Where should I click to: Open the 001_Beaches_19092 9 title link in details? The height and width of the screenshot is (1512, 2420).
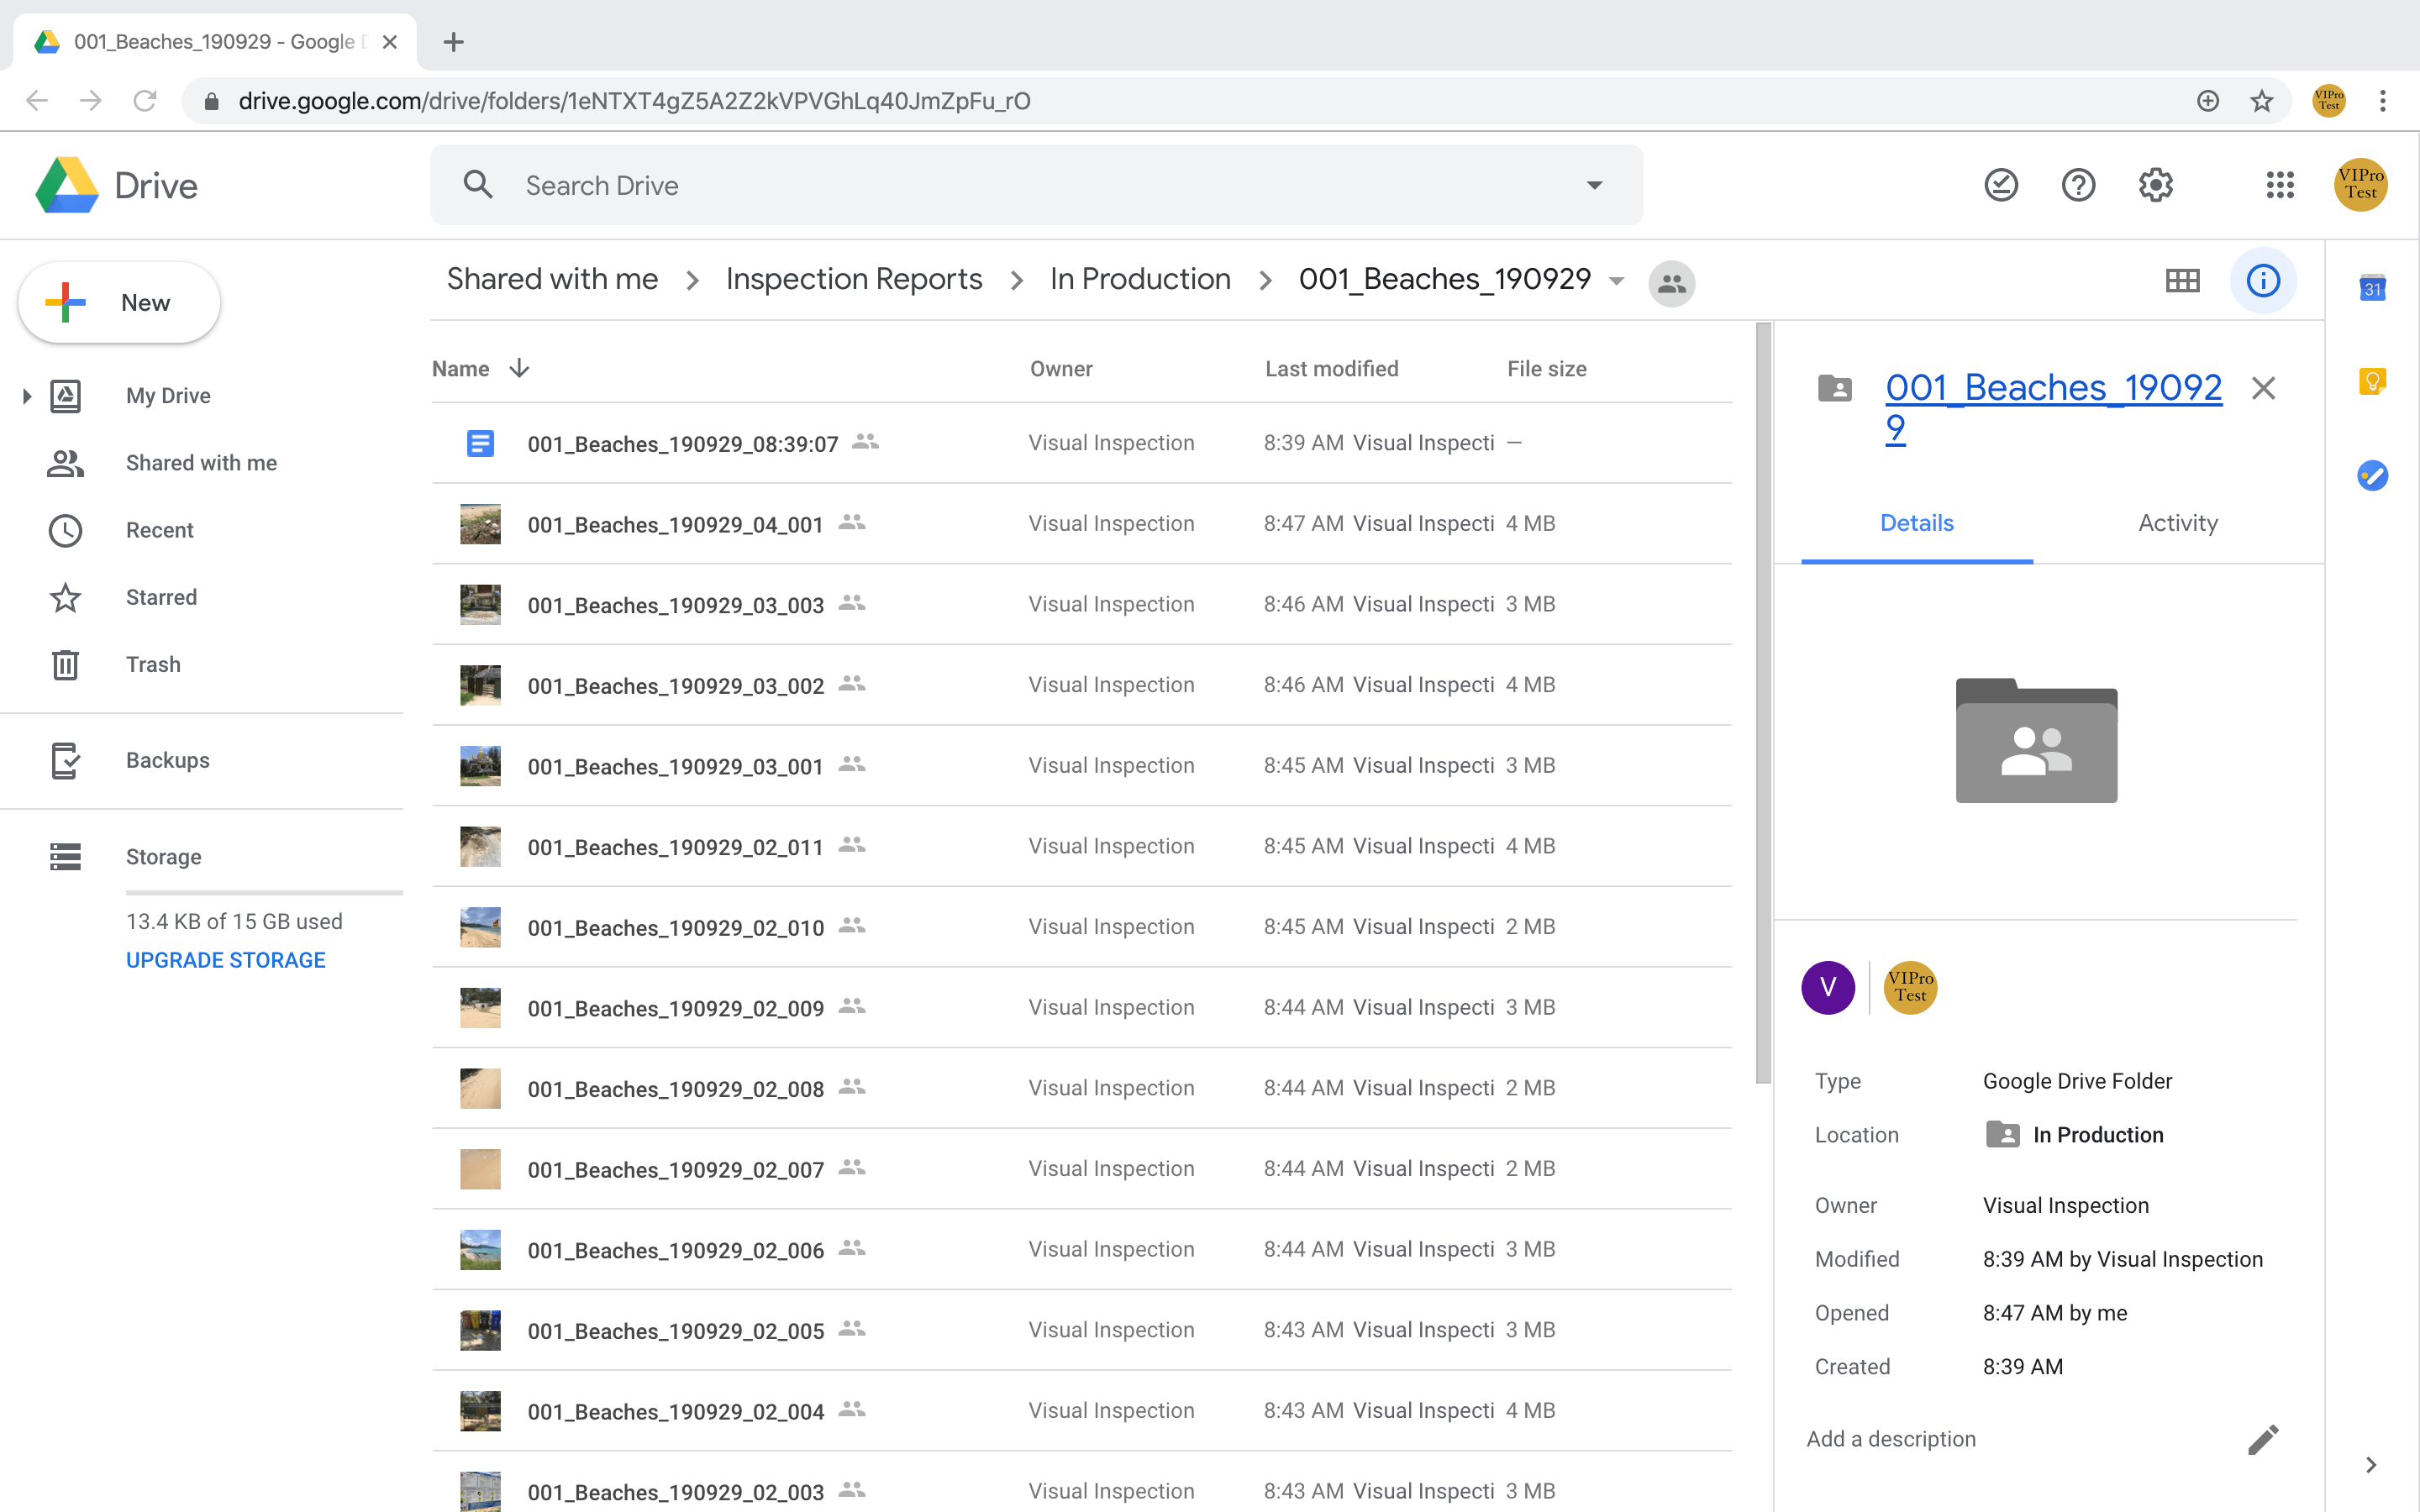pyautogui.click(x=2053, y=407)
